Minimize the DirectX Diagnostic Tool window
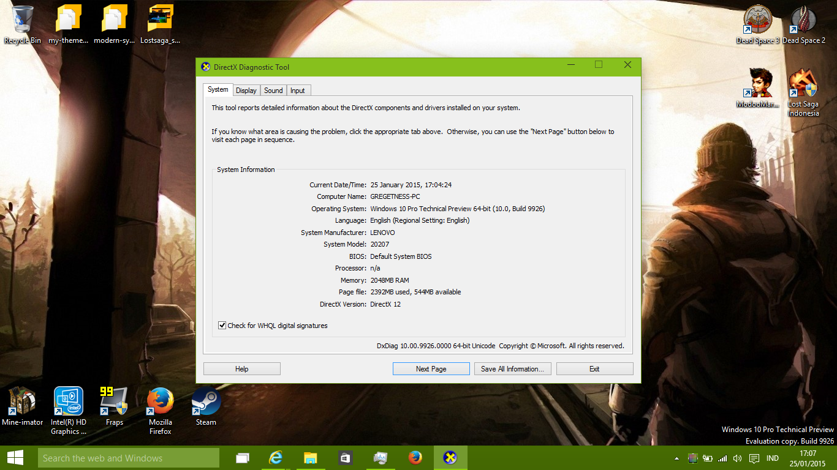The width and height of the screenshot is (837, 470). (x=571, y=65)
